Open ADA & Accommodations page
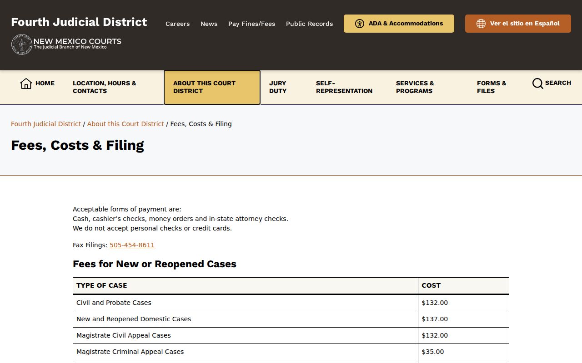This screenshot has width=582, height=363. tap(399, 24)
